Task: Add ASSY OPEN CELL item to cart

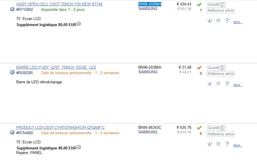Action: [x=210, y=21]
